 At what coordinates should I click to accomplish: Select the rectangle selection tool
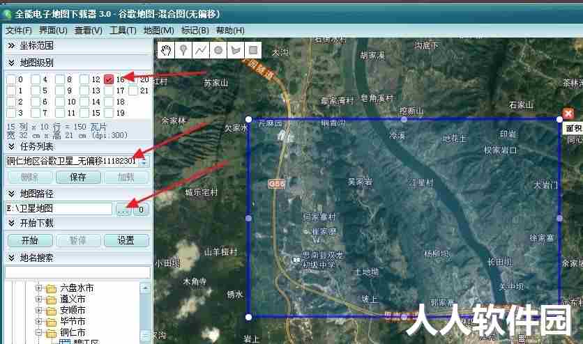coord(253,49)
